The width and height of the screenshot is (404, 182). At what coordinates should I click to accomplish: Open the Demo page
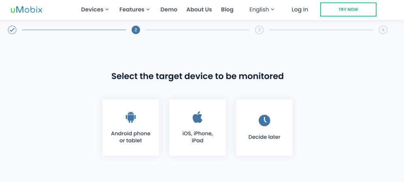tap(169, 9)
